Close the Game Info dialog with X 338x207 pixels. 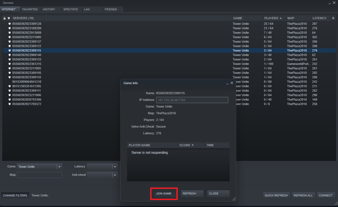[x=232, y=83]
